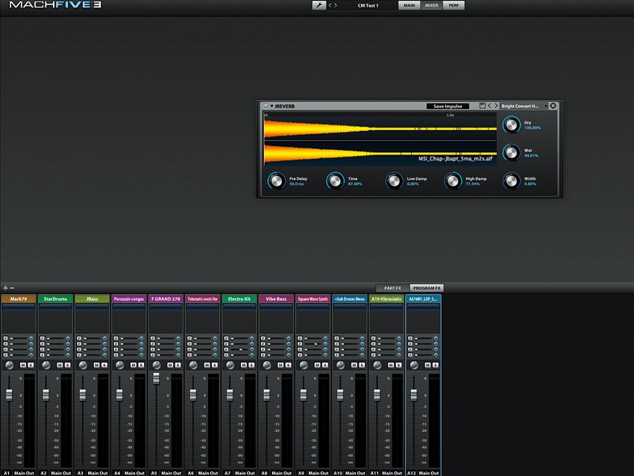
Task: Click the IReverb power bypass icon
Action: [266, 106]
